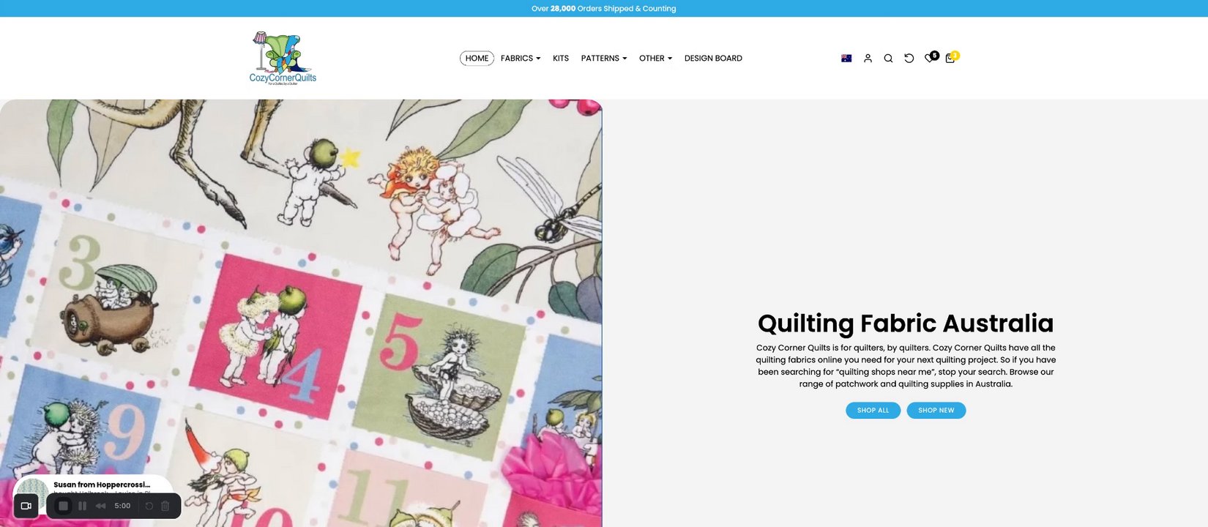
Task: Delete the recording with trash icon
Action: tap(165, 506)
